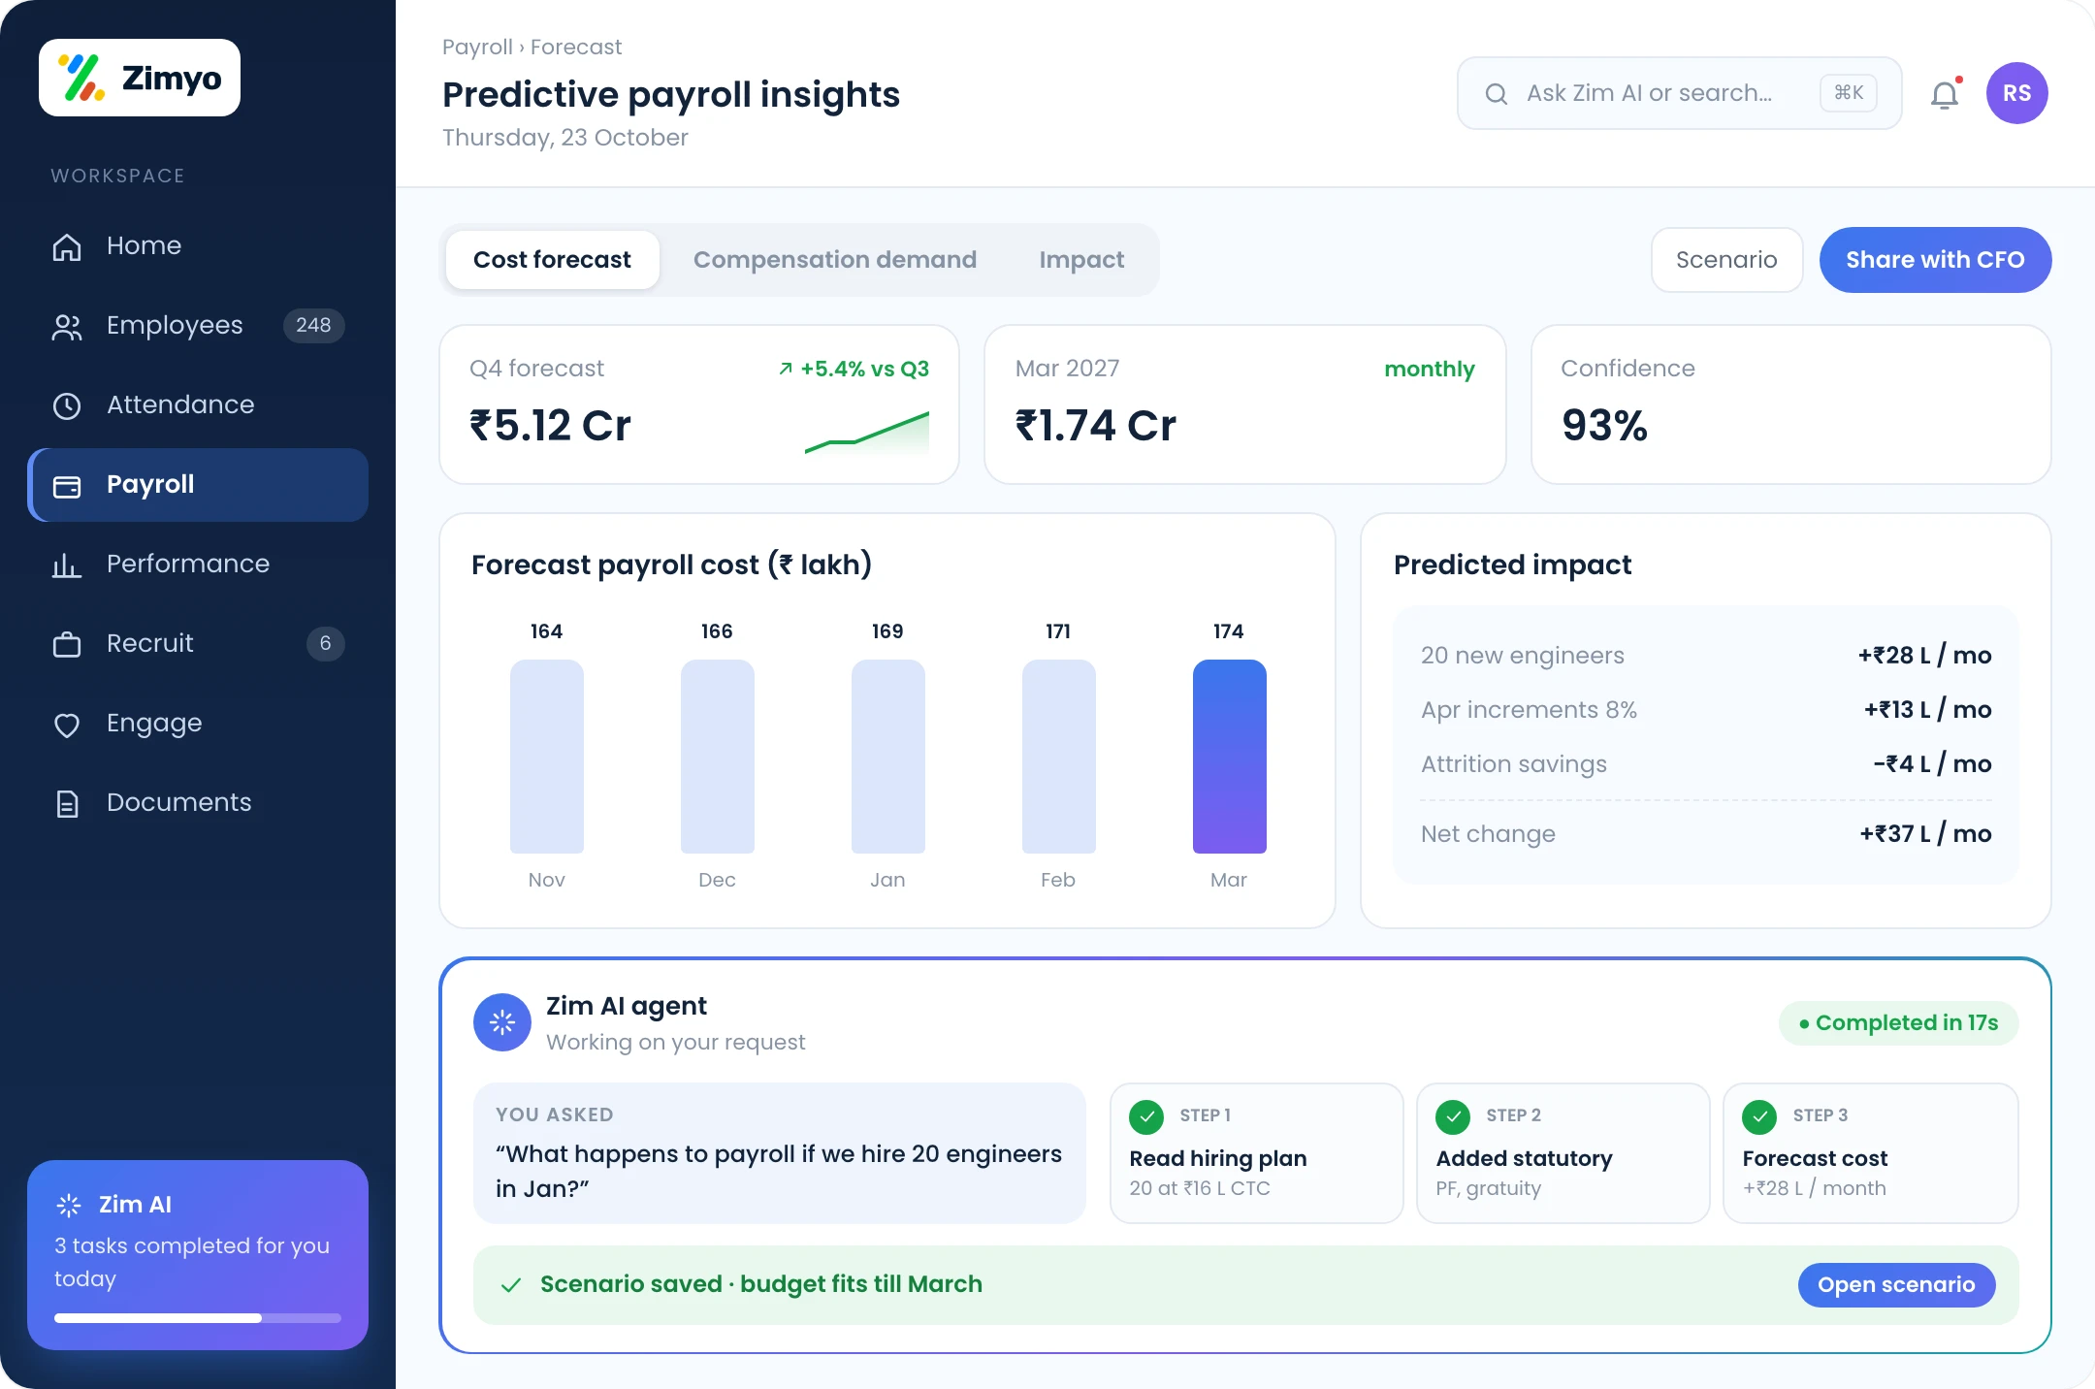Image resolution: width=2095 pixels, height=1389 pixels.
Task: Click the Confidence 93% card
Action: tap(1790, 404)
